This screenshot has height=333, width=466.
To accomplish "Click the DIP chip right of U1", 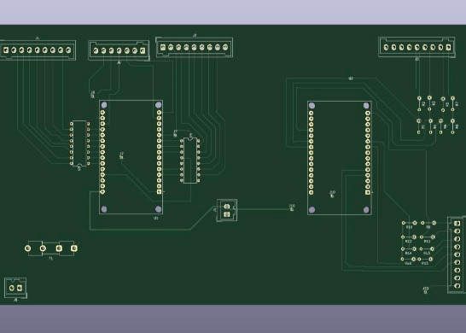I will coord(190,160).
